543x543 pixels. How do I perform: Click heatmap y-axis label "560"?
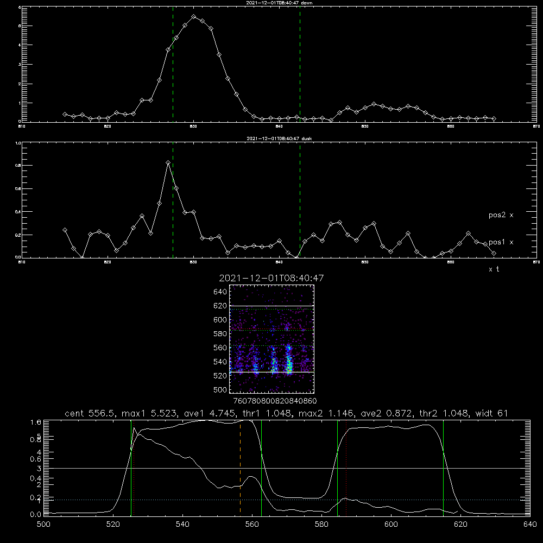tap(220, 348)
